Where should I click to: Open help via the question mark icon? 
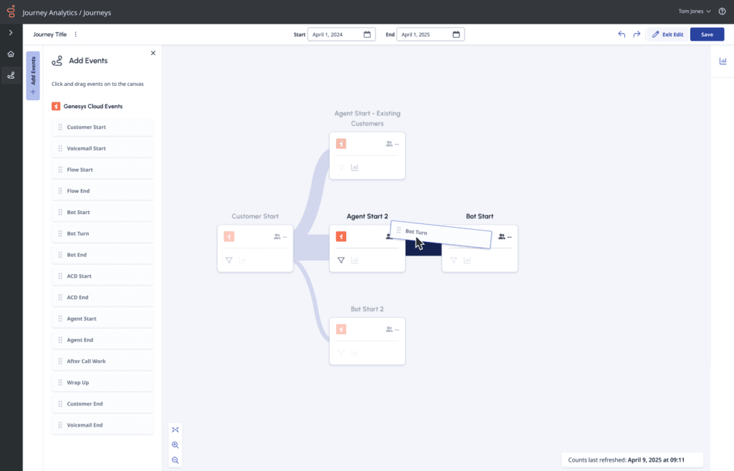pyautogui.click(x=723, y=11)
